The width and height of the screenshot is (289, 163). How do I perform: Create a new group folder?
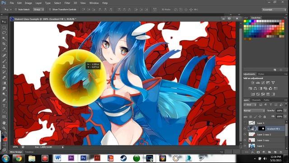click(x=270, y=152)
